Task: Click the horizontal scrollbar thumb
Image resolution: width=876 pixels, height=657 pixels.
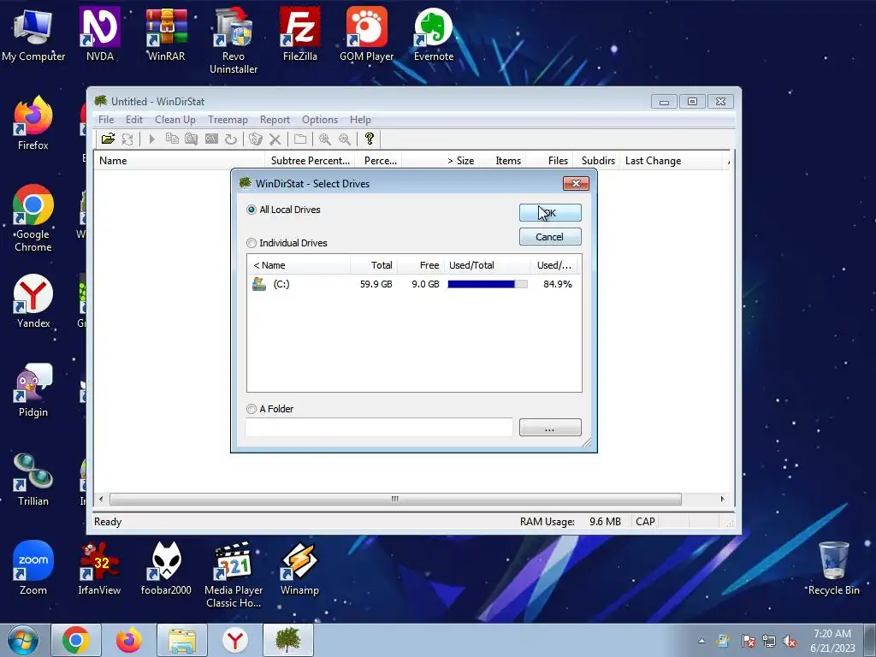Action: [395, 499]
